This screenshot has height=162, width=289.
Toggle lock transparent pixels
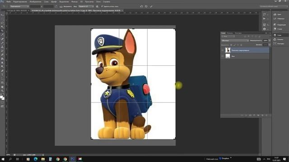tap(231, 45)
